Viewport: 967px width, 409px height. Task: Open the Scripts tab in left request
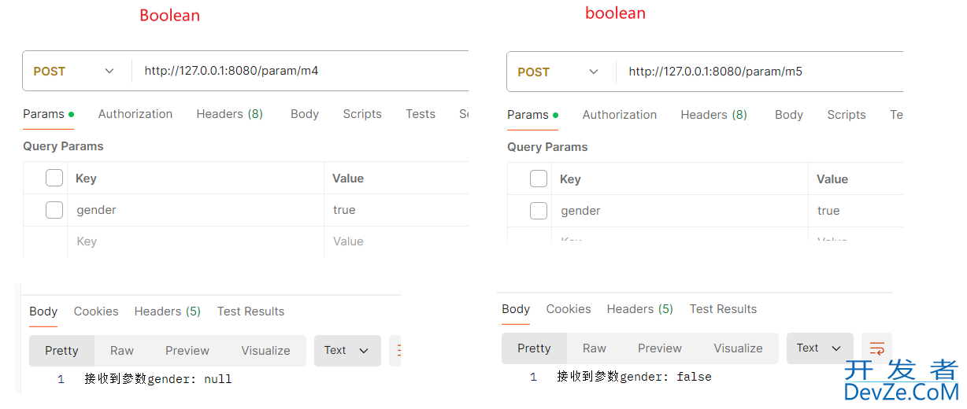[x=362, y=114]
